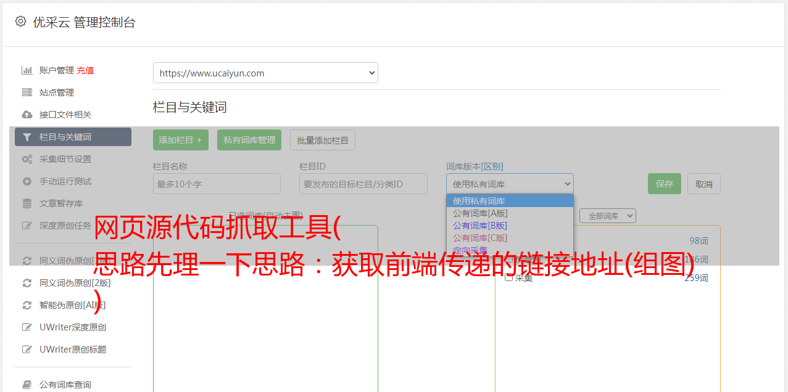Image resolution: width=788 pixels, height=392 pixels.
Task: Click the filter funnel icon for 栏目与关键词
Action: 27,137
